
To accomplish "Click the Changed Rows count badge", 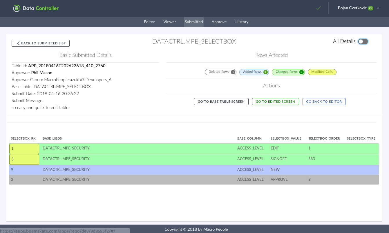I will coord(301,72).
